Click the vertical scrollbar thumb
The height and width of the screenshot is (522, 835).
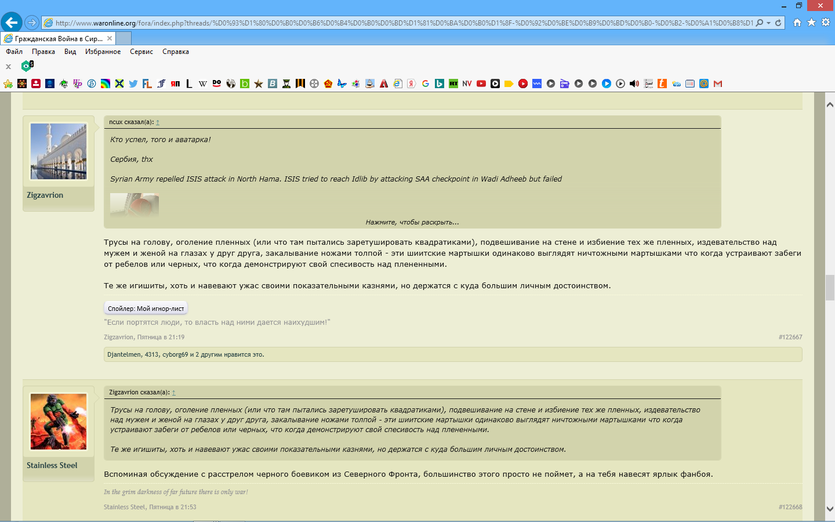point(830,288)
